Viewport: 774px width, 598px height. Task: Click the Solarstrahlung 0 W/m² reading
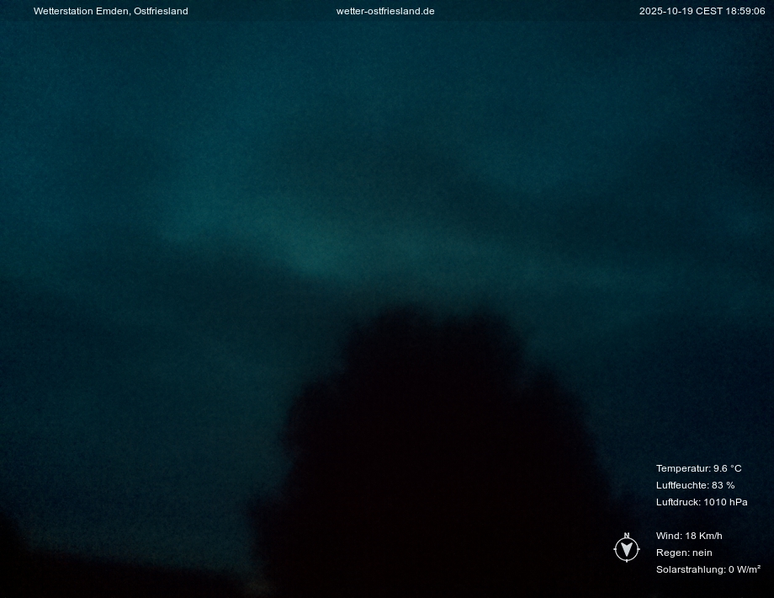click(708, 569)
